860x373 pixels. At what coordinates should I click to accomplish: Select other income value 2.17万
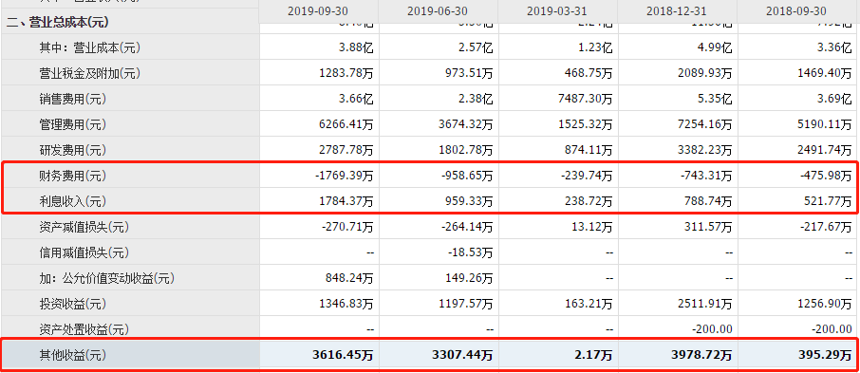(x=593, y=356)
